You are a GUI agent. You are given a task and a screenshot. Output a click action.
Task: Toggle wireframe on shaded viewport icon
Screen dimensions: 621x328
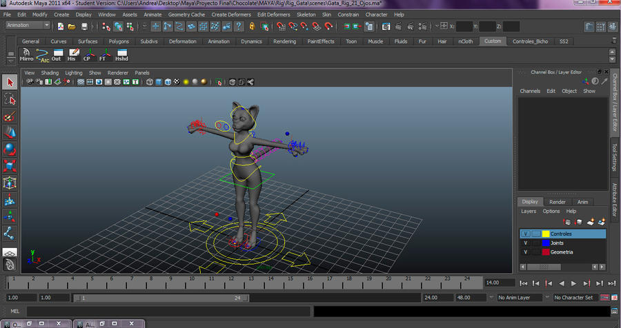[x=168, y=82]
